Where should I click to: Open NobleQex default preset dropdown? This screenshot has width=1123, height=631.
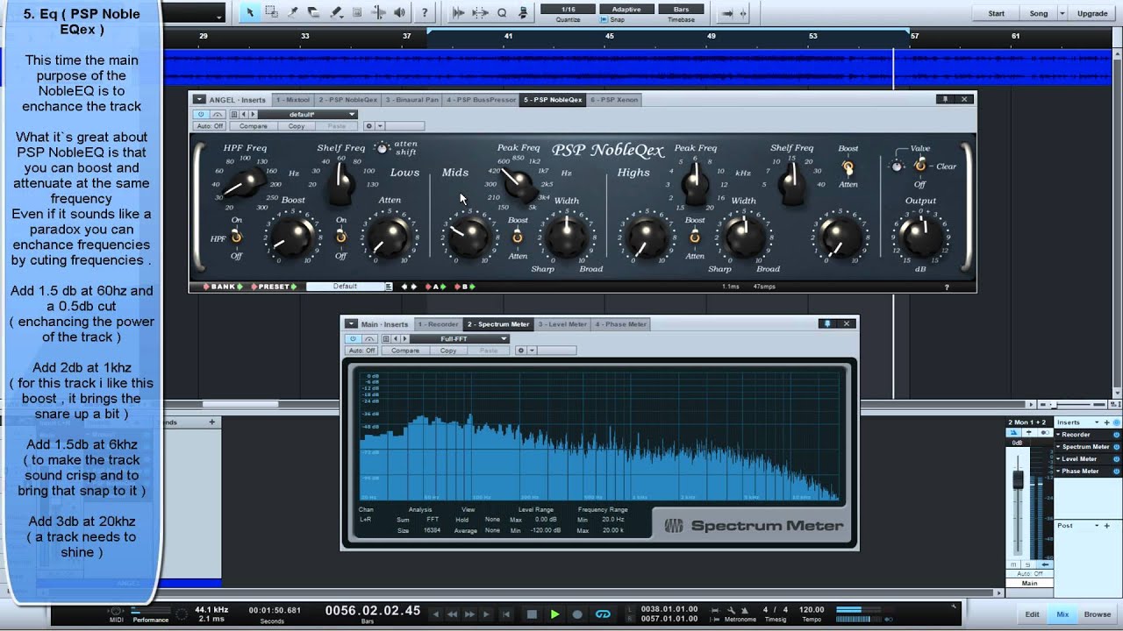307,114
